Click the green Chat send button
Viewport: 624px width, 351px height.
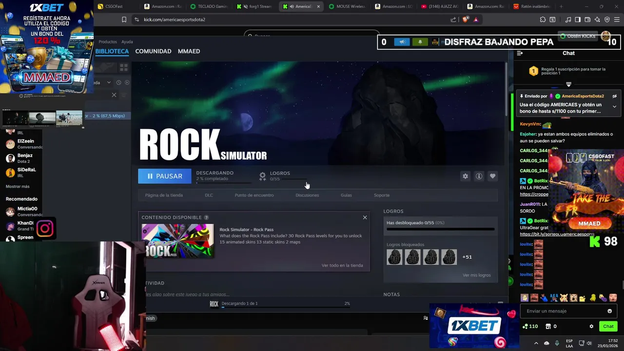tap(608, 326)
